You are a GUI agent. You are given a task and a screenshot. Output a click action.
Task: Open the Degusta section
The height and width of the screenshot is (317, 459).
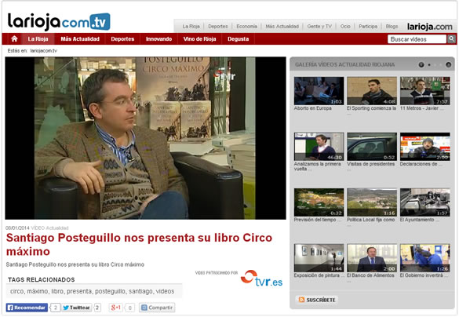pos(239,39)
